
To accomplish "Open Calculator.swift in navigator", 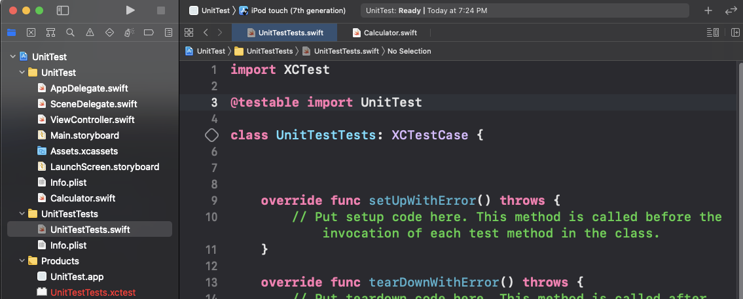I will point(83,198).
